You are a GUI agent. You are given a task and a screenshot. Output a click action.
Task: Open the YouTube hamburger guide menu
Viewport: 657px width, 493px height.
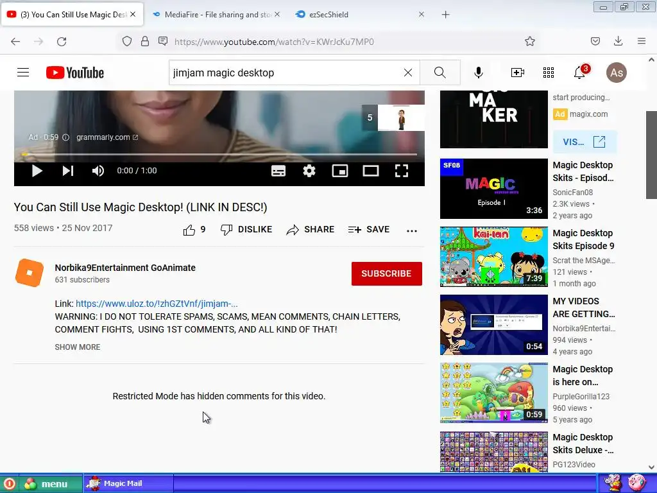click(x=23, y=73)
